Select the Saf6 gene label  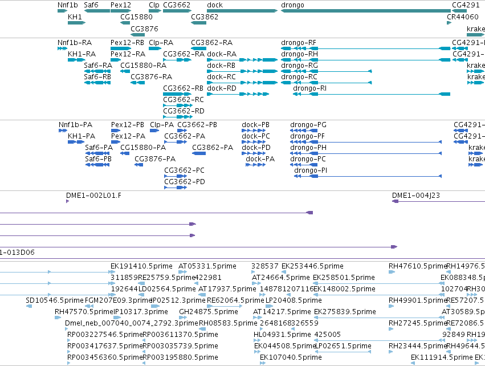(91, 5)
